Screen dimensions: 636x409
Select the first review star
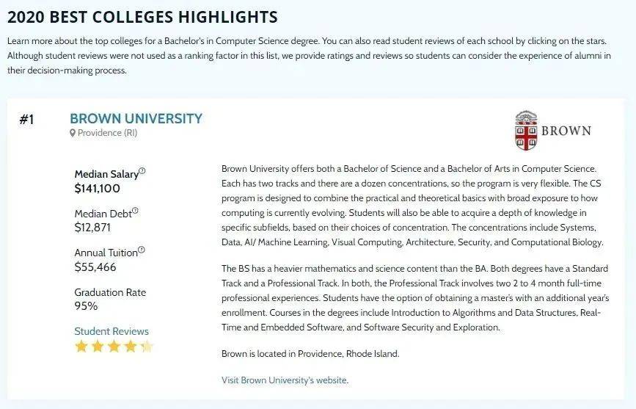pos(81,346)
